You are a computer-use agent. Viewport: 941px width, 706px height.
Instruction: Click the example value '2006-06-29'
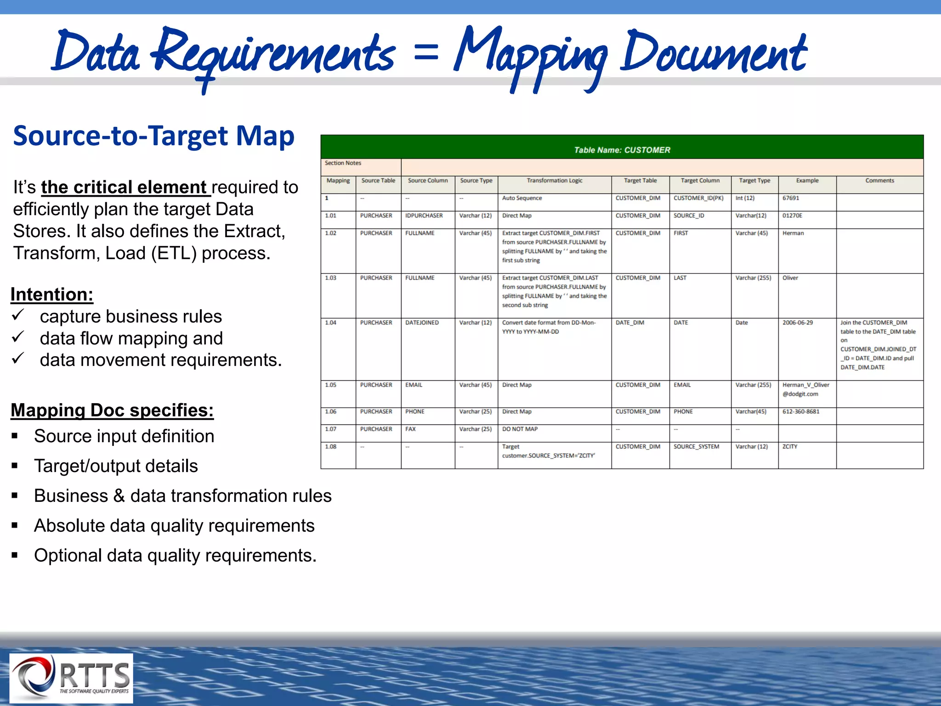[807, 349]
